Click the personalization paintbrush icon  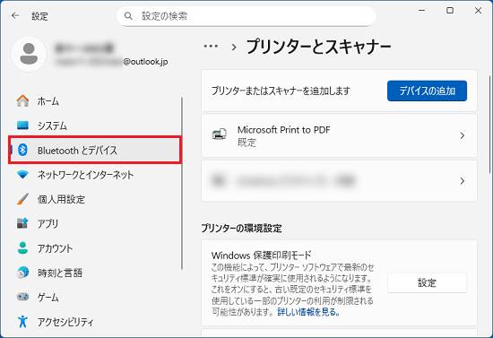tap(22, 199)
